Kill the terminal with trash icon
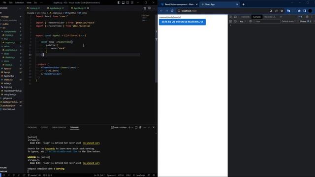Screen dimensions: 315x177 [140, 127]
